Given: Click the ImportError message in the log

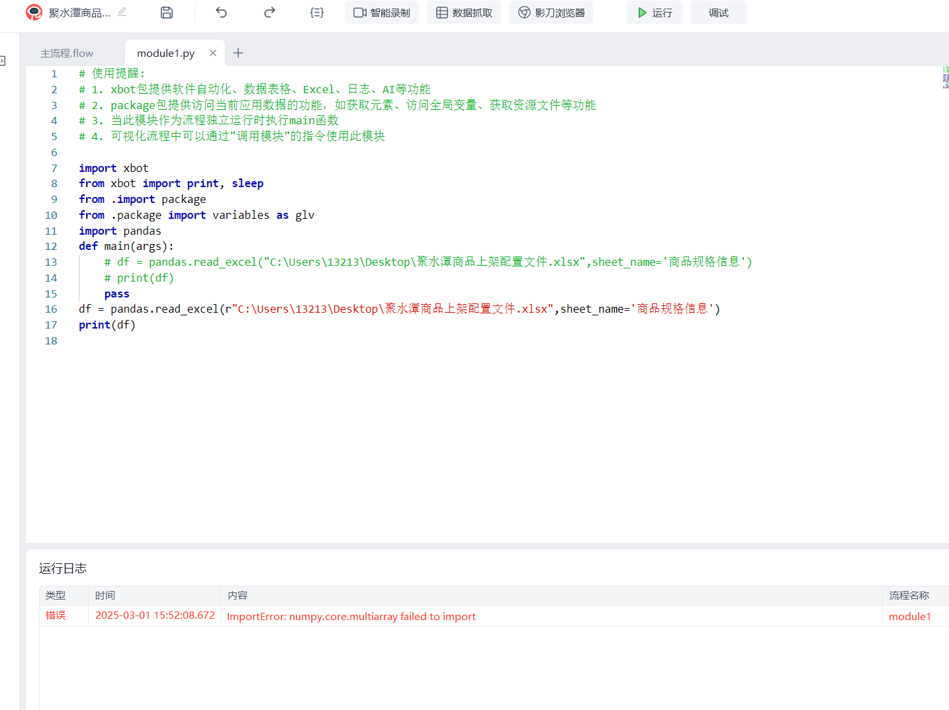Looking at the screenshot, I should pyautogui.click(x=351, y=616).
